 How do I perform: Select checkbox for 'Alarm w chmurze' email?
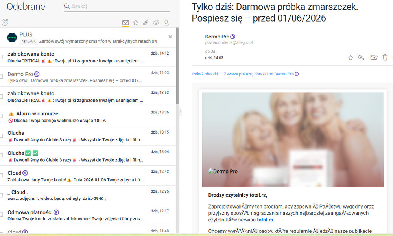pos(2,116)
